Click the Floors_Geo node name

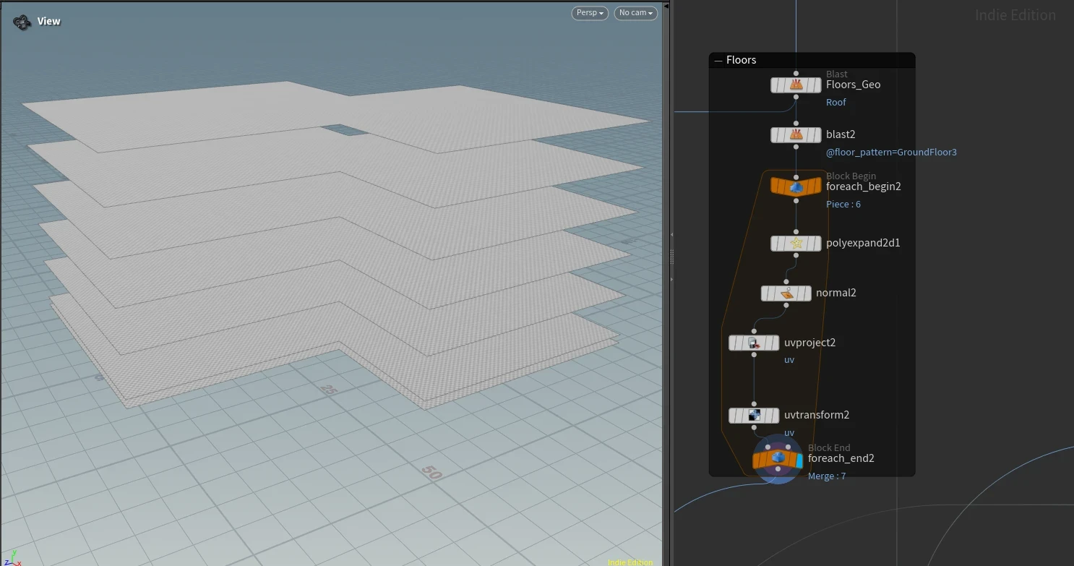pos(853,85)
